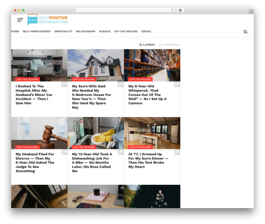Share the Dad comes out of wall article
265x224 pixels.
tap(177, 84)
